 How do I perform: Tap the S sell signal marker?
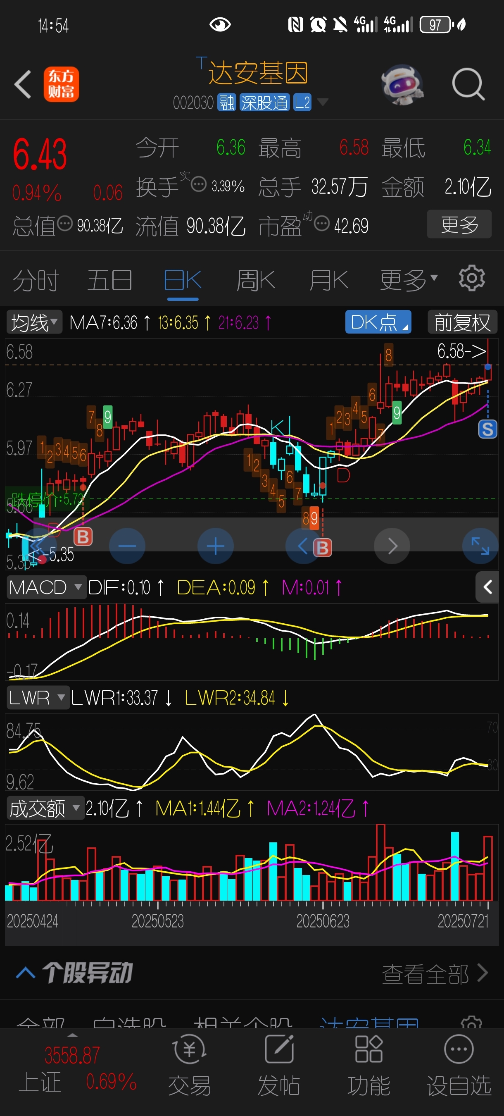pos(487,429)
